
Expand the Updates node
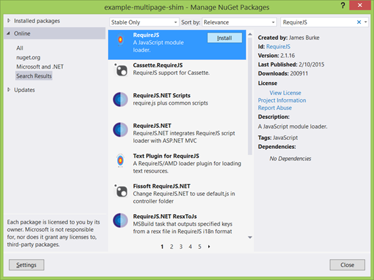coord(9,90)
